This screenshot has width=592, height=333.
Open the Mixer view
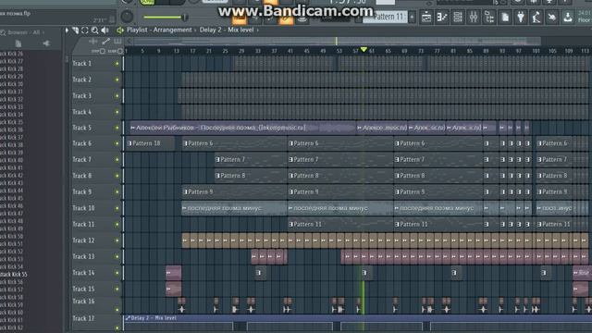point(474,17)
